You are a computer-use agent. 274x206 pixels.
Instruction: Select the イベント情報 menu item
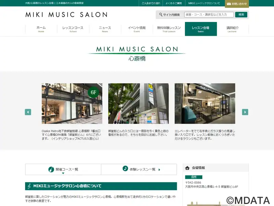137,29
